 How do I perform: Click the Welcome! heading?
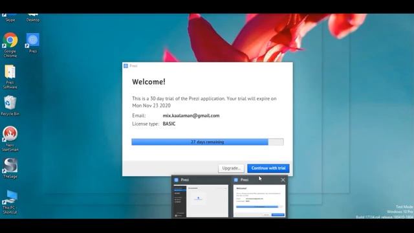tap(149, 82)
